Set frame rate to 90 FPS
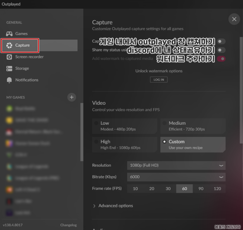The width and height of the screenshot is (243, 230). click(201, 189)
